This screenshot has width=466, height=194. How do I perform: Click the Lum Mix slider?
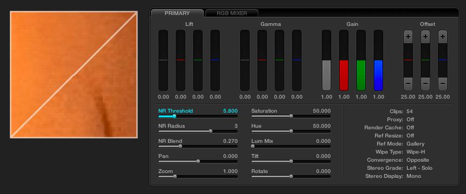[291, 147]
